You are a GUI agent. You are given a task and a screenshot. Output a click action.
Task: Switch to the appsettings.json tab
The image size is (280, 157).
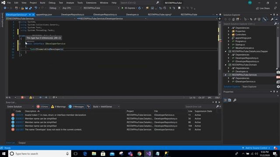pos(44,14)
